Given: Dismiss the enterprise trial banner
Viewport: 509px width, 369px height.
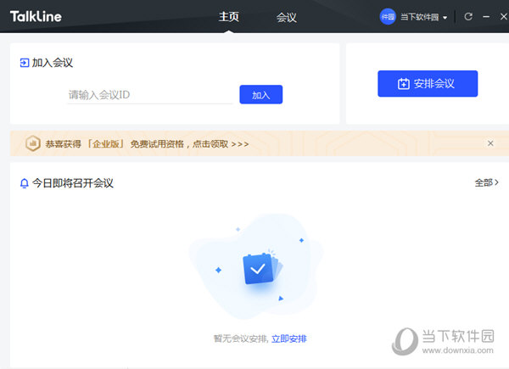Looking at the screenshot, I should [x=490, y=143].
